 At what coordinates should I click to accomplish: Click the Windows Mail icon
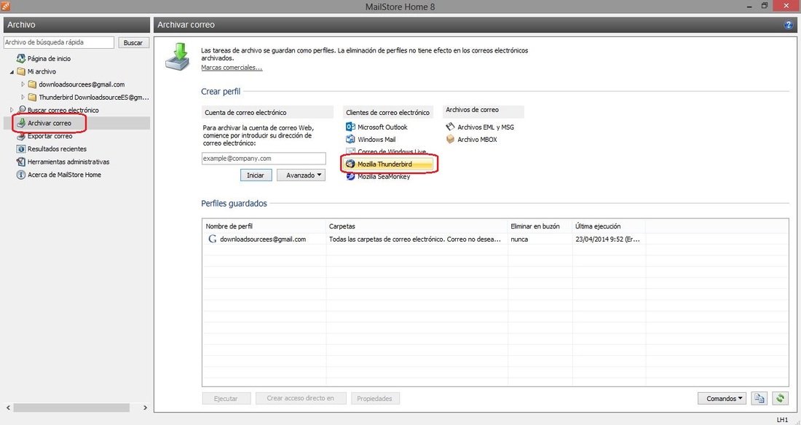pyautogui.click(x=350, y=139)
